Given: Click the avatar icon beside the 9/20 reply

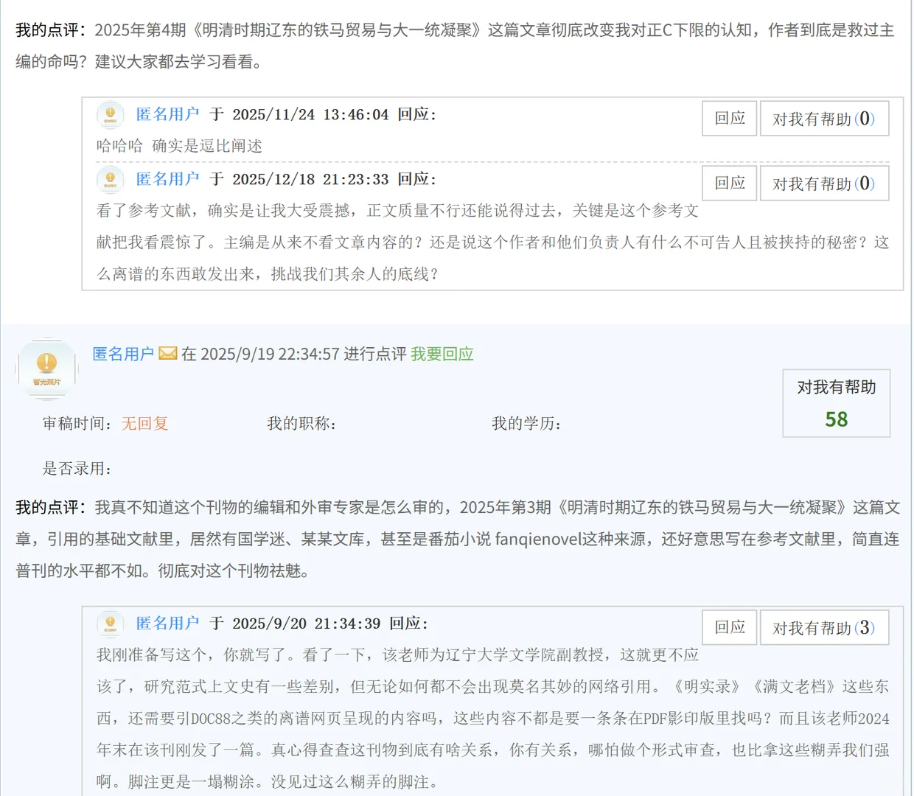Looking at the screenshot, I should pos(110,624).
